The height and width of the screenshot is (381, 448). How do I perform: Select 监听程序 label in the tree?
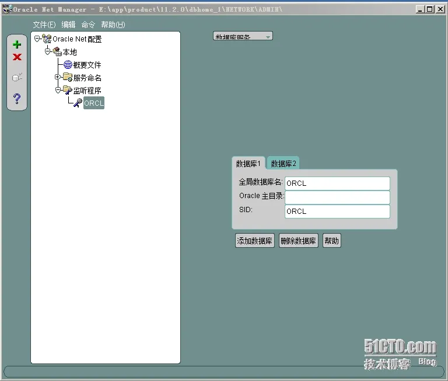pos(87,91)
